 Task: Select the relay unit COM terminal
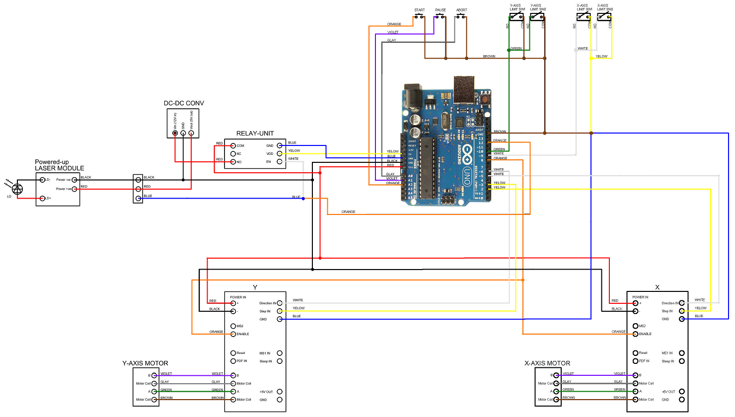point(233,145)
